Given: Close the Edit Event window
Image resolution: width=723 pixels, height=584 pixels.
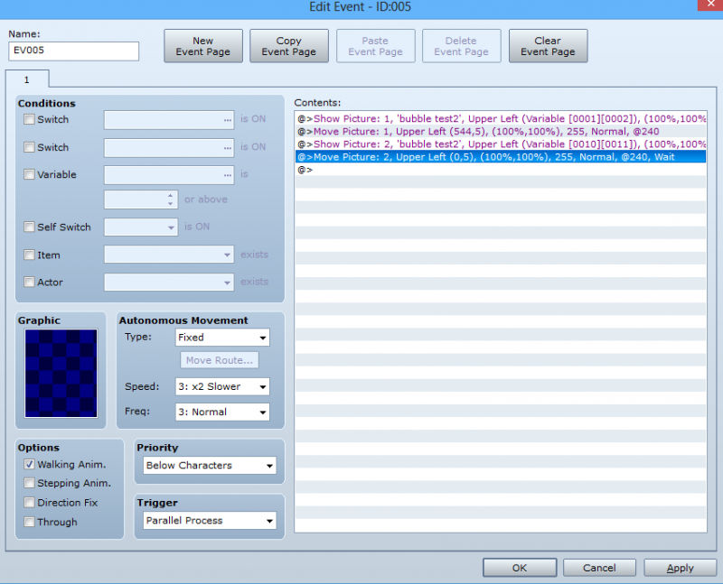Looking at the screenshot, I should (710, 5).
